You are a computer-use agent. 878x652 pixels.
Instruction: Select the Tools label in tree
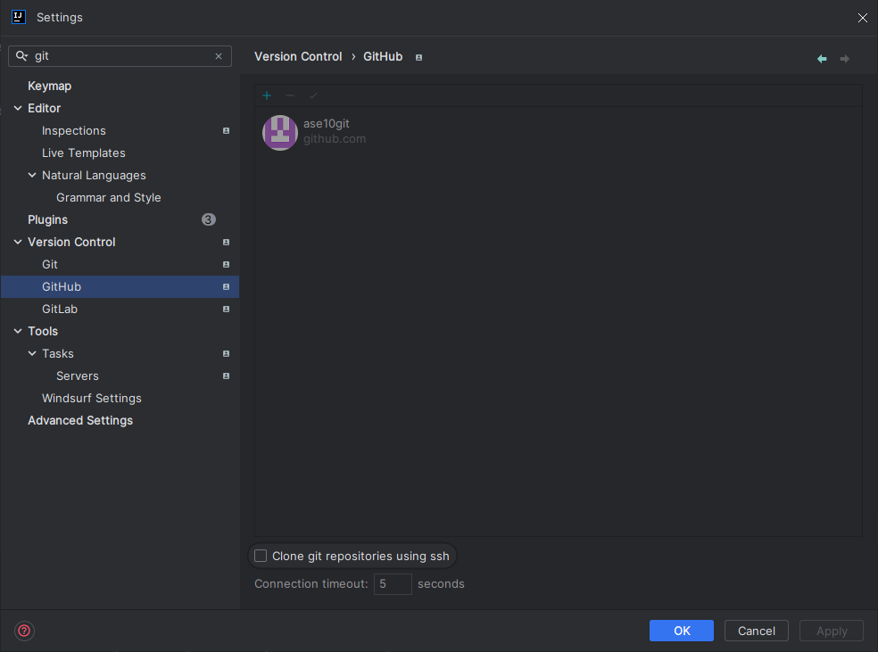coord(43,331)
